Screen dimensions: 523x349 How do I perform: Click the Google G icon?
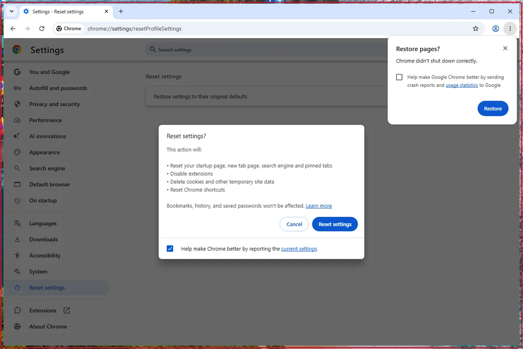(x=17, y=72)
